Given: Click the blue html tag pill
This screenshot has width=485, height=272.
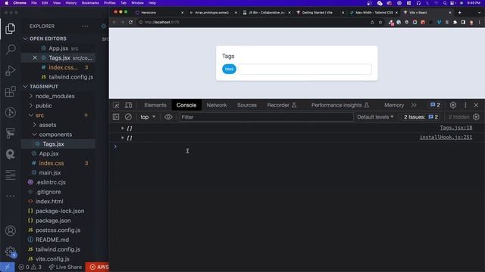Looking at the screenshot, I should [229, 69].
